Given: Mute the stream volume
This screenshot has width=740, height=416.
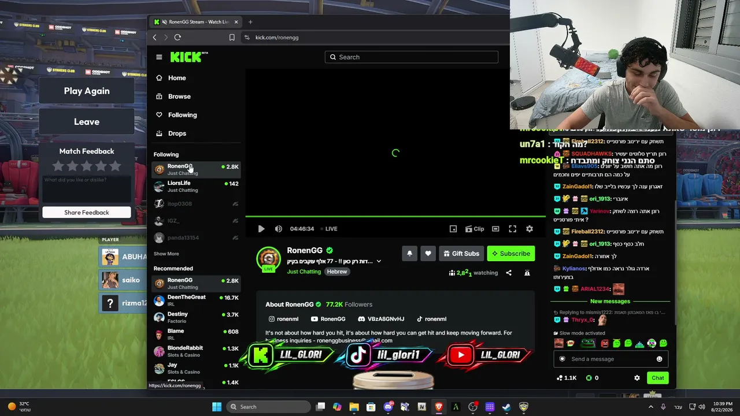Looking at the screenshot, I should point(279,229).
